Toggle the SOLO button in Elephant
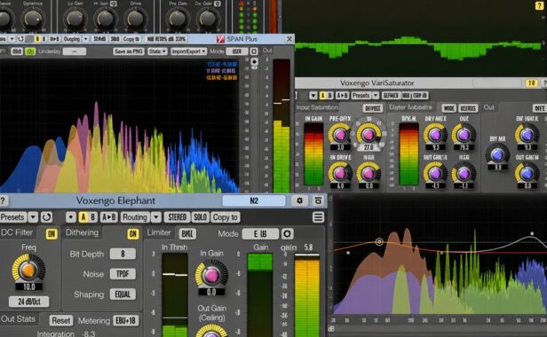The image size is (547, 337). point(201,217)
